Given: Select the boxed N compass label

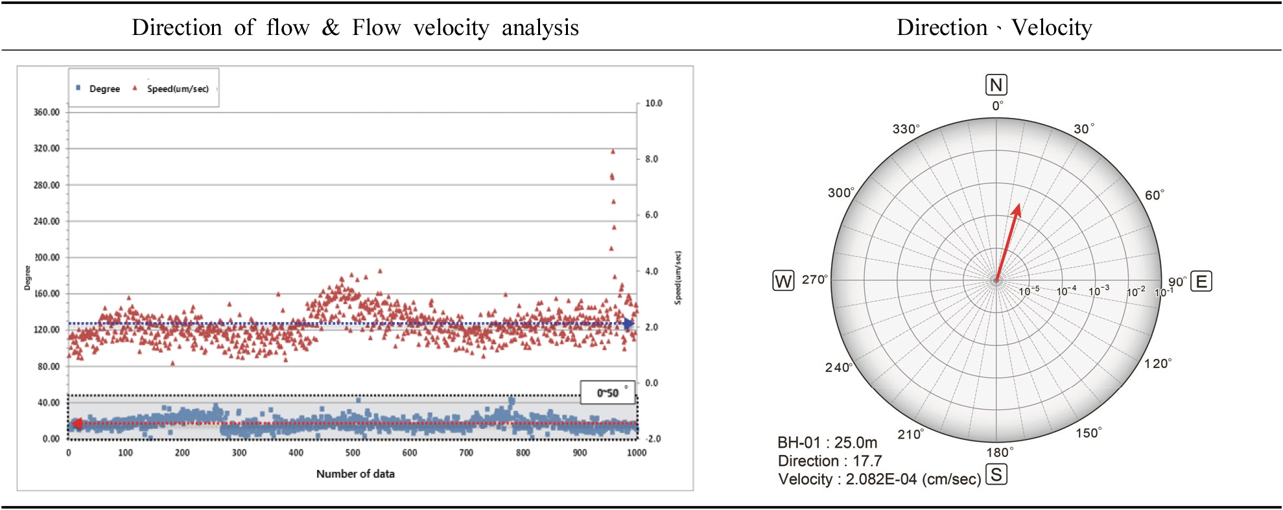Looking at the screenshot, I should pyautogui.click(x=996, y=85).
